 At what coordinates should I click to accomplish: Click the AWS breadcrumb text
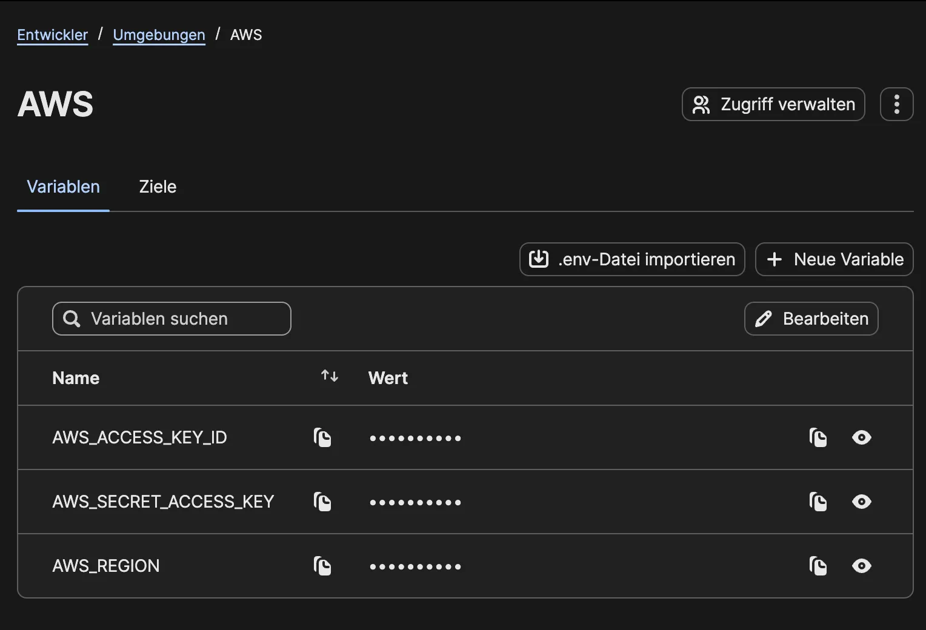coord(246,35)
